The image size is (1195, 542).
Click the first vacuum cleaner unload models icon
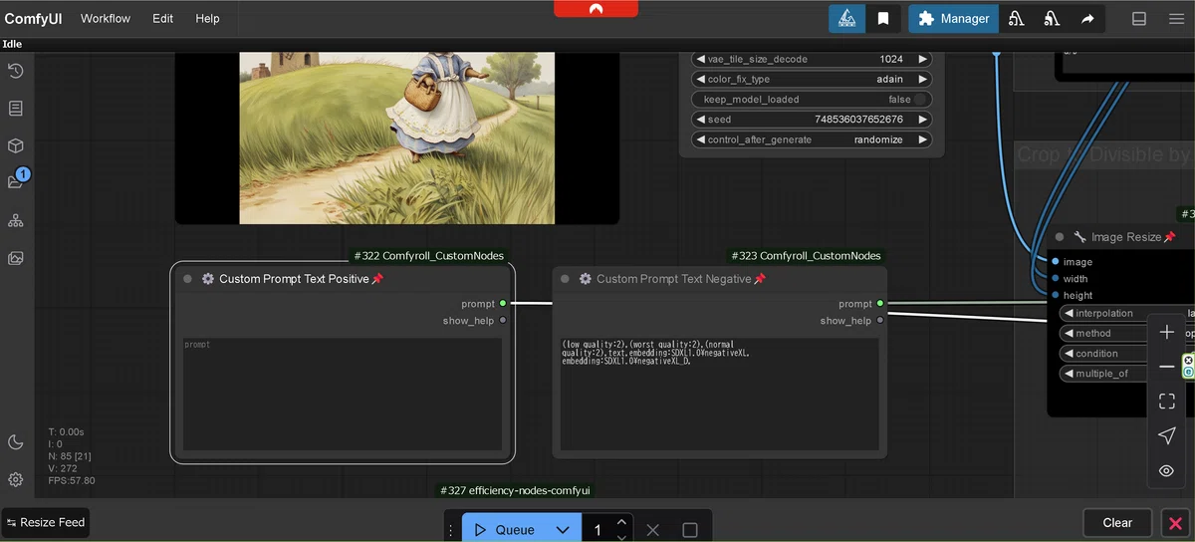coord(1016,18)
